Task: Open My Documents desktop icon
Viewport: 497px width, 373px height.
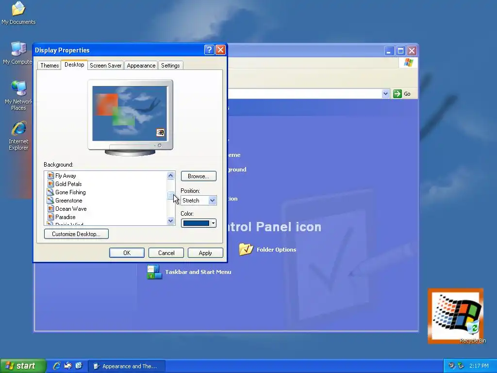Action: coord(18,13)
